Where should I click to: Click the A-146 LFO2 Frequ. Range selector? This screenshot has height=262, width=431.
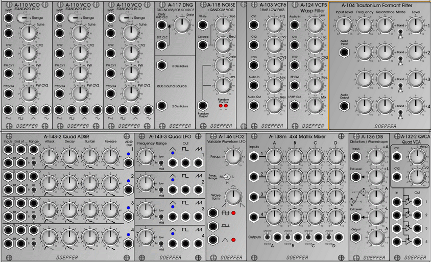(x=227, y=177)
